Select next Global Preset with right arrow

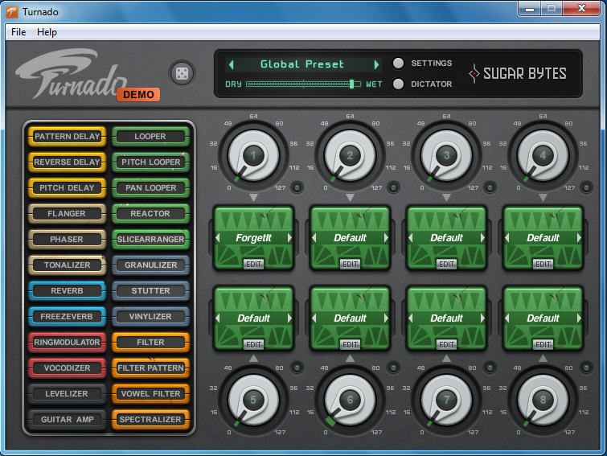coord(376,64)
